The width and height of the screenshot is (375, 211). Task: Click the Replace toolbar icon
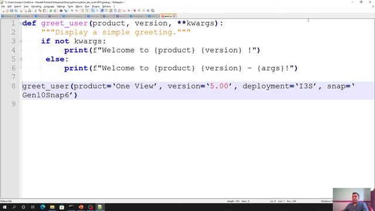[x=66, y=11]
